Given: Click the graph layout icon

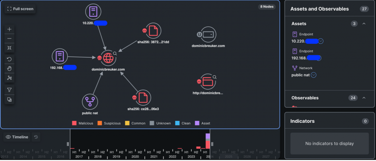Looking at the screenshot, I should tap(10, 78).
